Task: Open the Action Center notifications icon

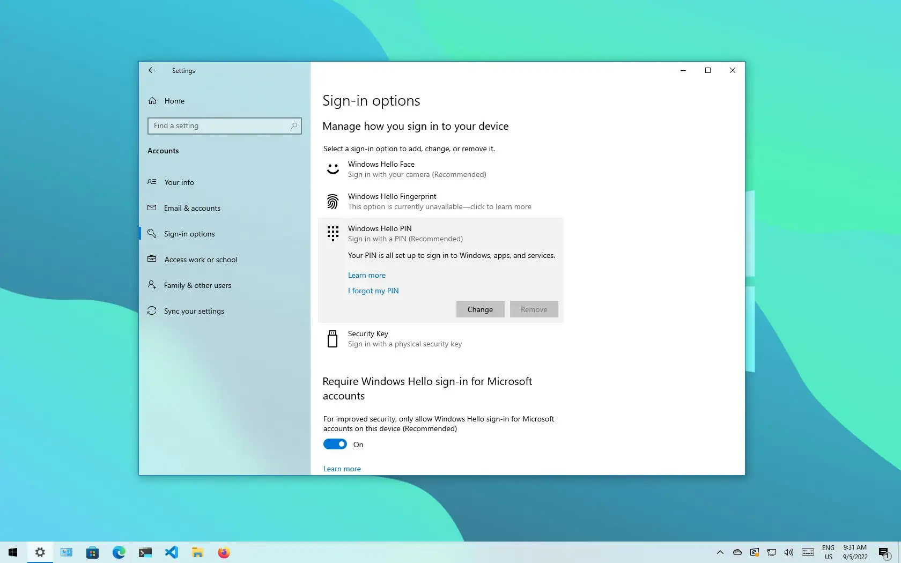Action: tap(884, 553)
